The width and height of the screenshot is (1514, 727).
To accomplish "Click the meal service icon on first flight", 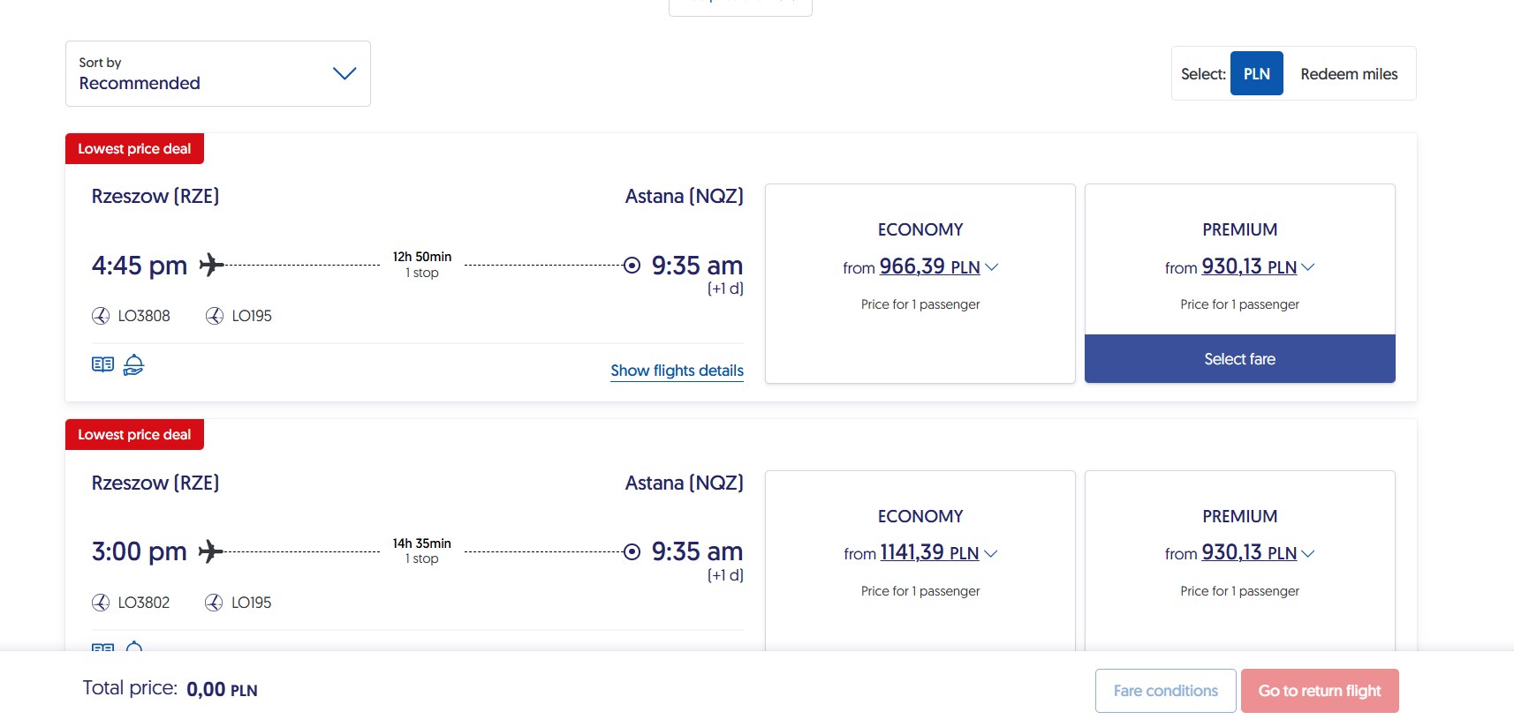I will (133, 364).
